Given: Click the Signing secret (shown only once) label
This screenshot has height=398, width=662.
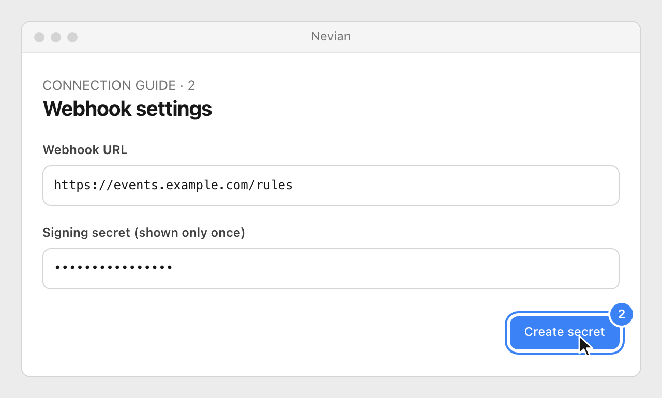Looking at the screenshot, I should pos(144,233).
